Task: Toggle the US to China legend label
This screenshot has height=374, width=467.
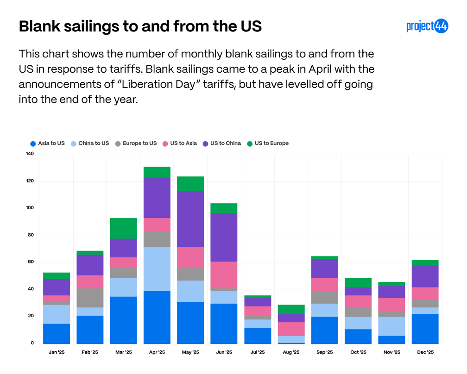Action: point(226,143)
